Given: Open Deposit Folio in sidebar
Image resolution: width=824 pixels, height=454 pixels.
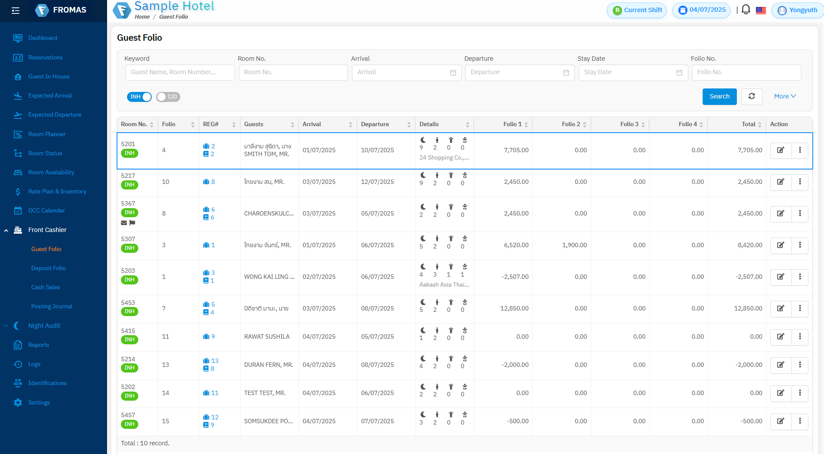Looking at the screenshot, I should click(x=49, y=268).
